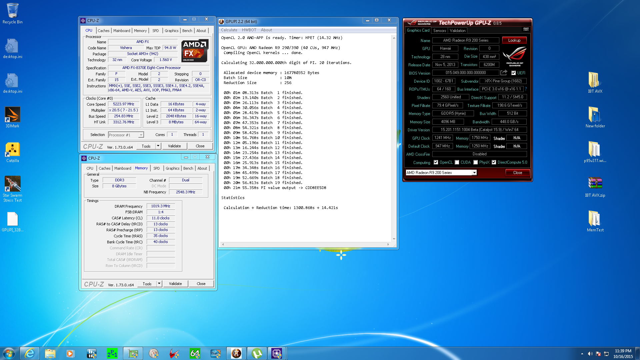Expand Tools dropdown arrow in Memory CPU-Z
The image size is (640, 360).
tap(159, 284)
